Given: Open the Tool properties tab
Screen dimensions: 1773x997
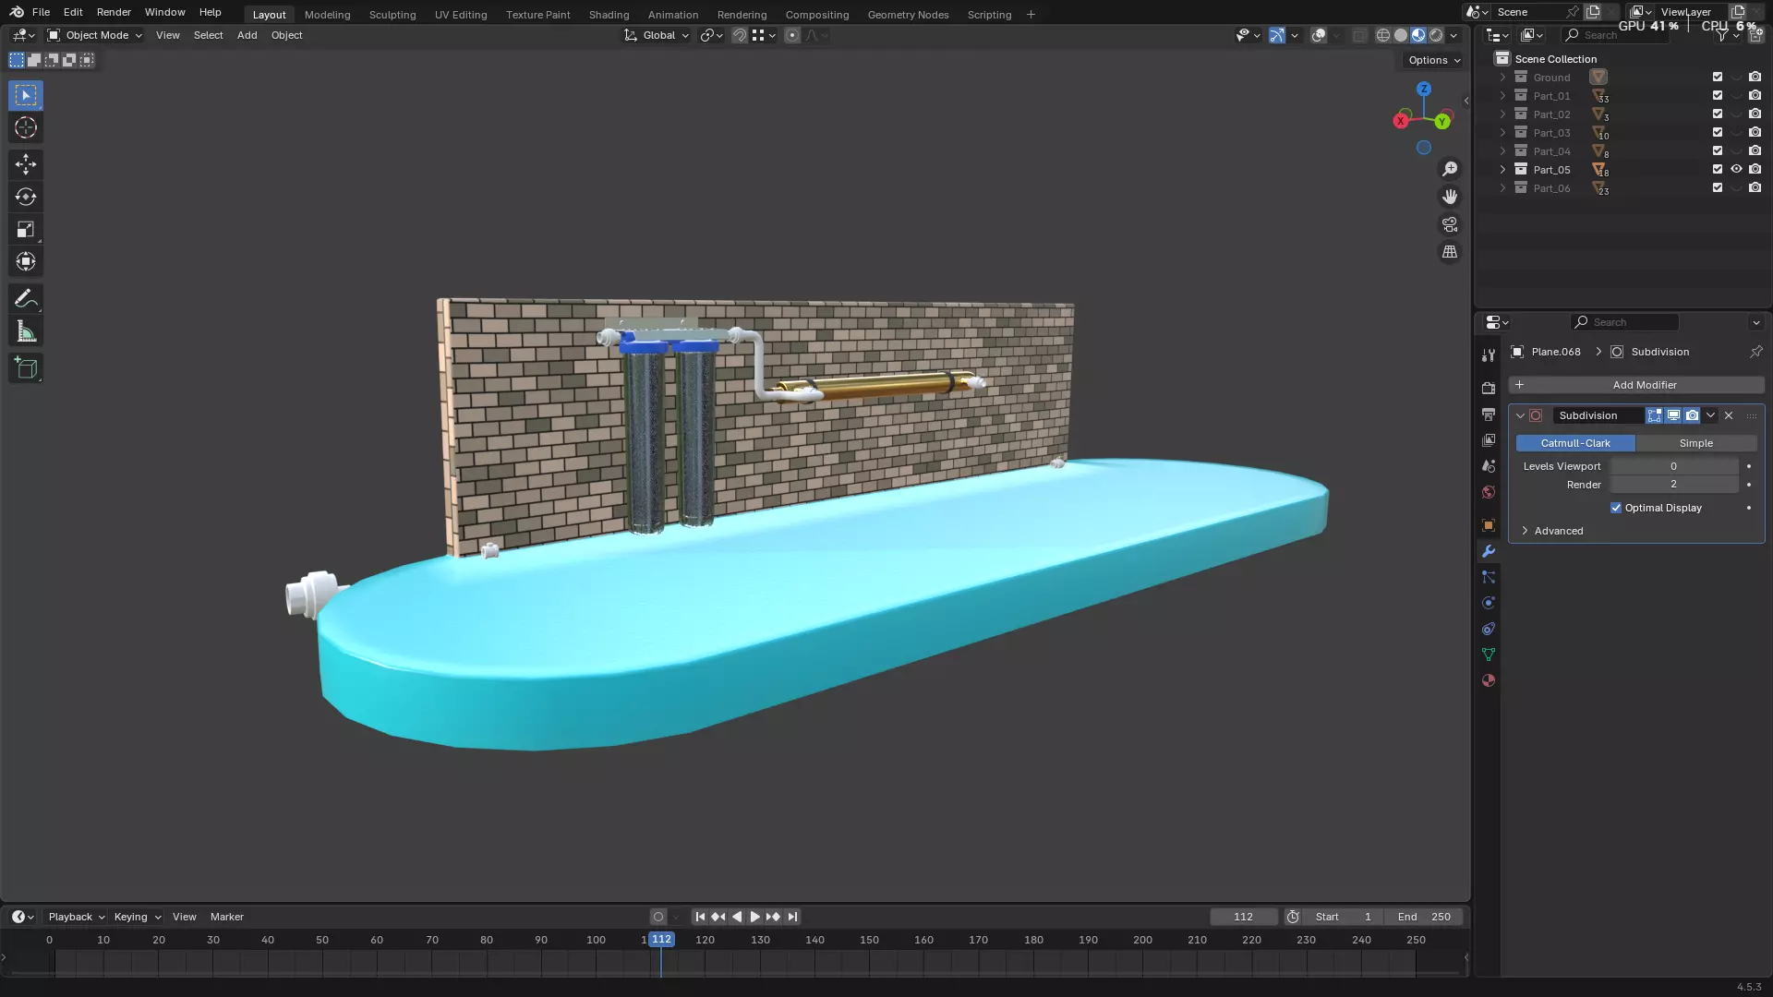Looking at the screenshot, I should (1488, 355).
